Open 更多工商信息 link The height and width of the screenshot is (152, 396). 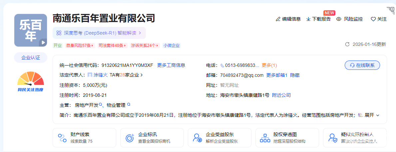pyautogui.click(x=171, y=65)
